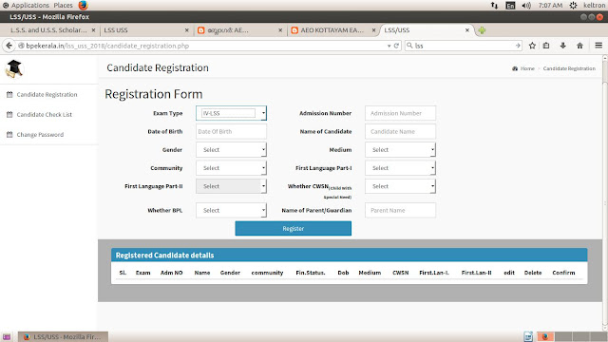
Task: Open the Whether BPL dropdown
Action: tap(231, 210)
